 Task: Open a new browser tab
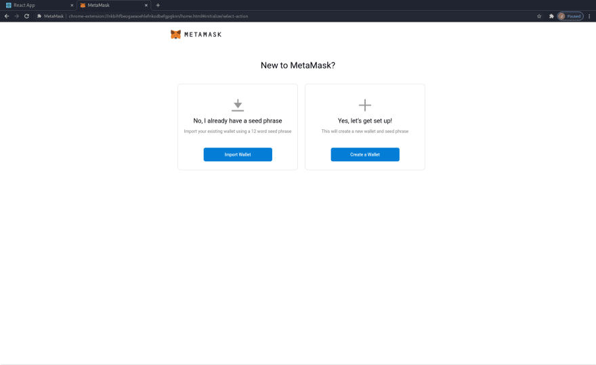tap(158, 5)
